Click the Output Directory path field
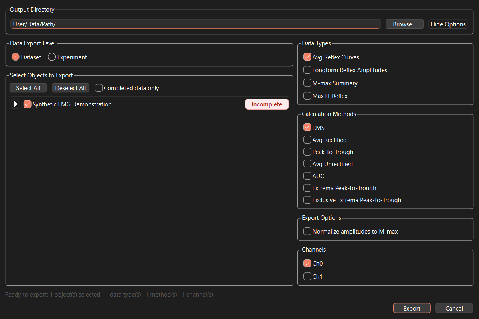The height and width of the screenshot is (319, 479). 196,24
